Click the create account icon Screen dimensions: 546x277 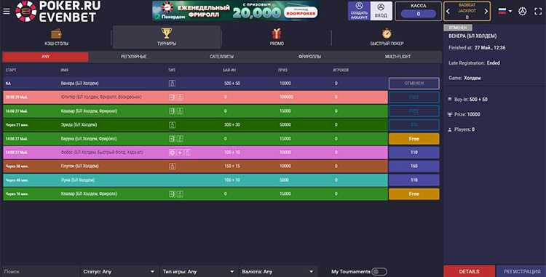[359, 6]
